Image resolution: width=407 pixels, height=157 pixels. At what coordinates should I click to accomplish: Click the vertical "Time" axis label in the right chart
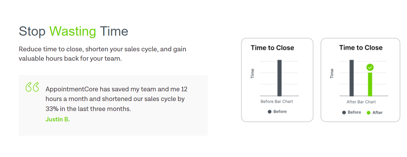pyautogui.click(x=332, y=73)
